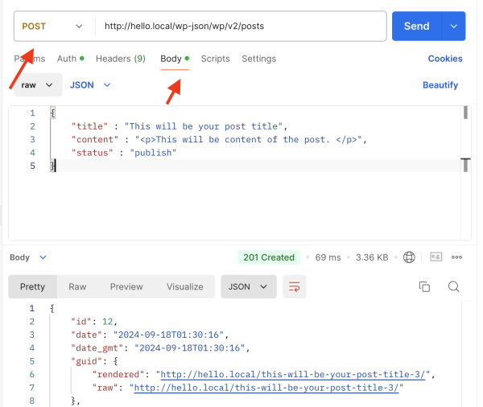Open the JSON response format dropdown
The width and height of the screenshot is (483, 407).
point(249,287)
